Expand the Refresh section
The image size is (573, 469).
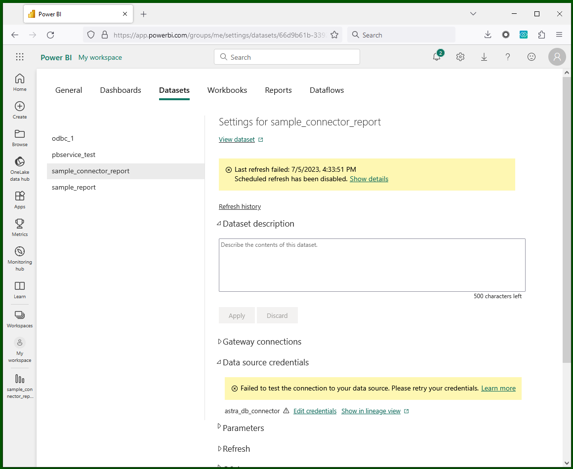tap(219, 449)
